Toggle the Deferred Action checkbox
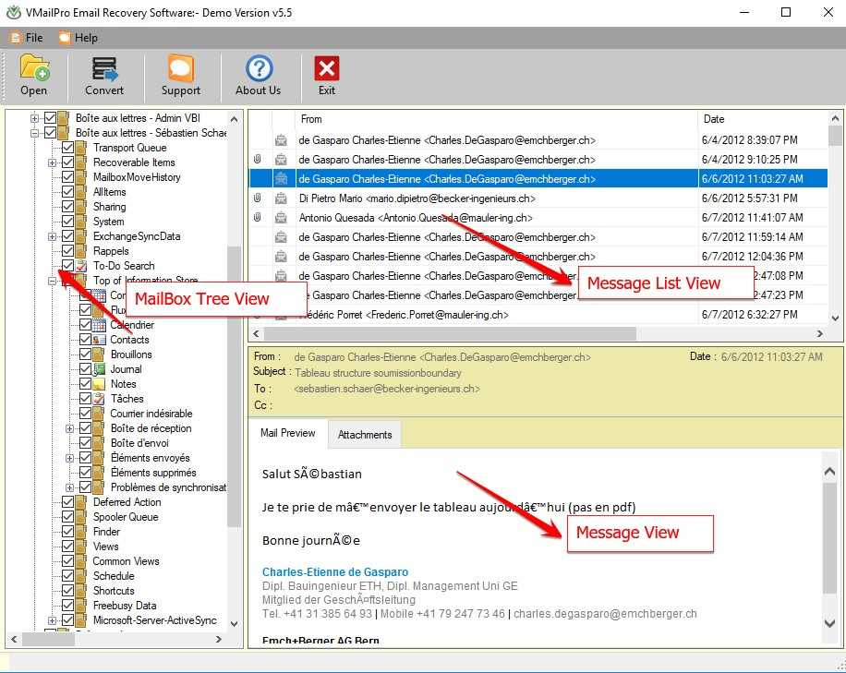Viewport: 846px width, 673px height. point(67,502)
